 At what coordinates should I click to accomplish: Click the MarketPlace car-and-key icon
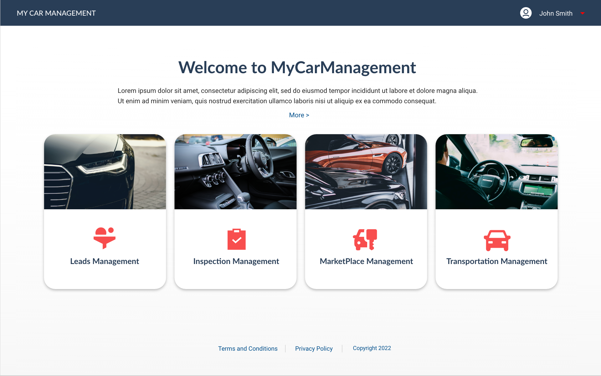(365, 240)
